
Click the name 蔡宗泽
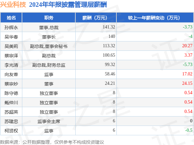(x=11, y=56)
